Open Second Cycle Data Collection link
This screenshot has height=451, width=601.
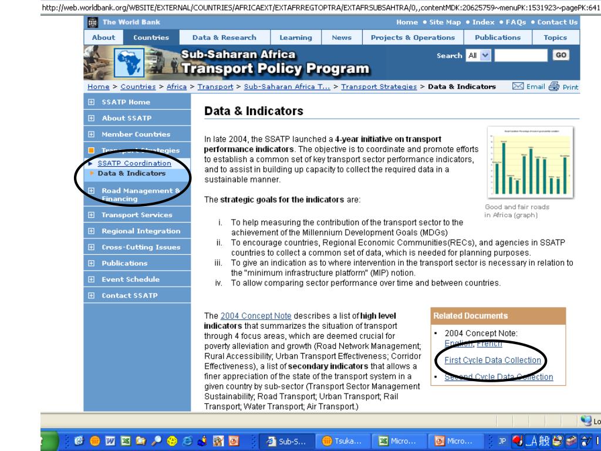coord(499,377)
